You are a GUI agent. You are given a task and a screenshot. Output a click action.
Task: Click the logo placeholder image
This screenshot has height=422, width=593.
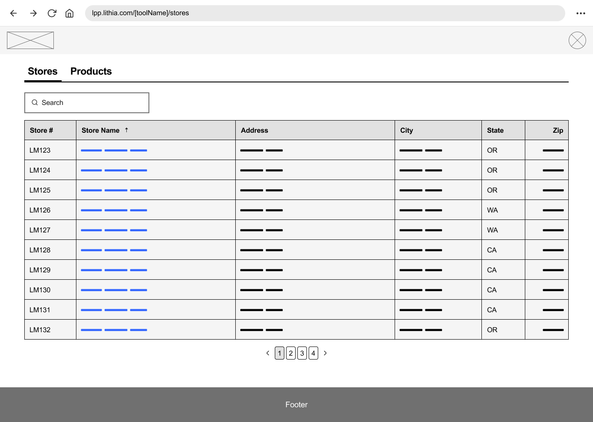[30, 40]
